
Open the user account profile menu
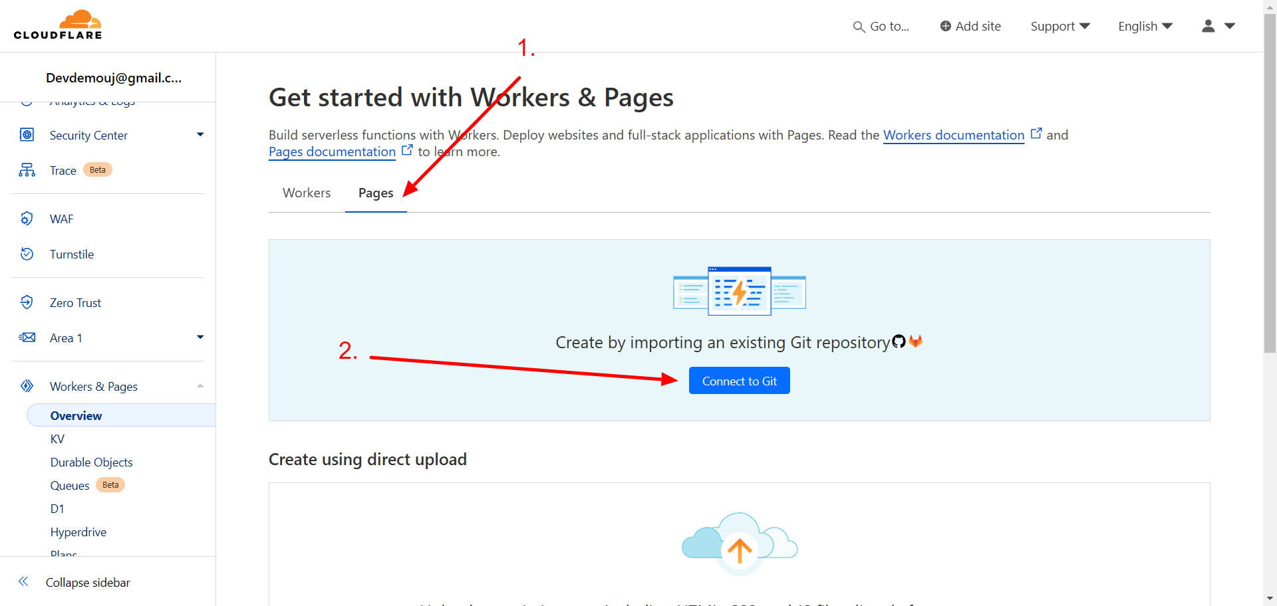pos(1218,27)
